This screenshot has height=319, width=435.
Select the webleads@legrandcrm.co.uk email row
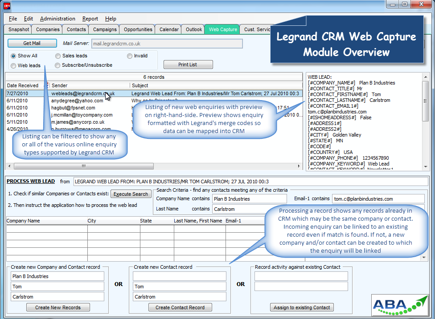(154, 93)
